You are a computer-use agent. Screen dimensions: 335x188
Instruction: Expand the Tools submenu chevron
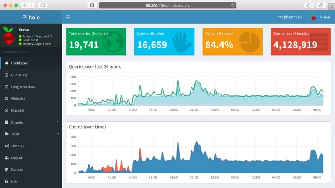pos(58,133)
